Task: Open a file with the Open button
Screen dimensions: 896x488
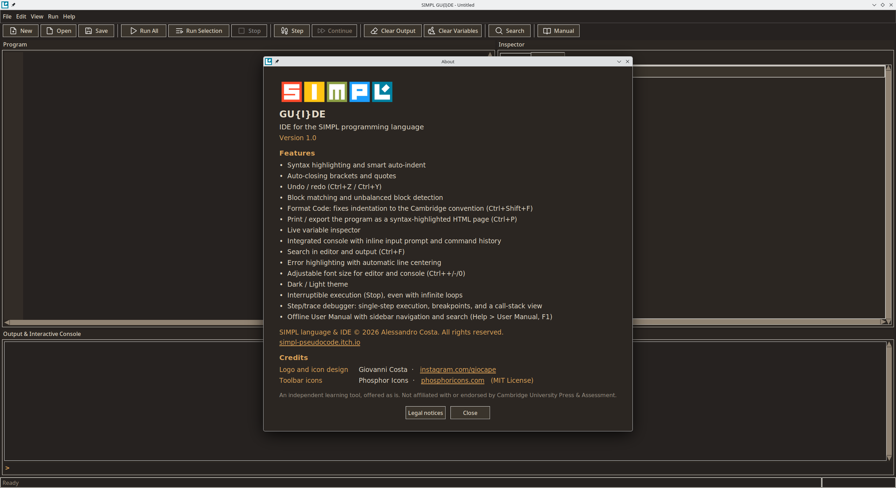Action: 58,31
